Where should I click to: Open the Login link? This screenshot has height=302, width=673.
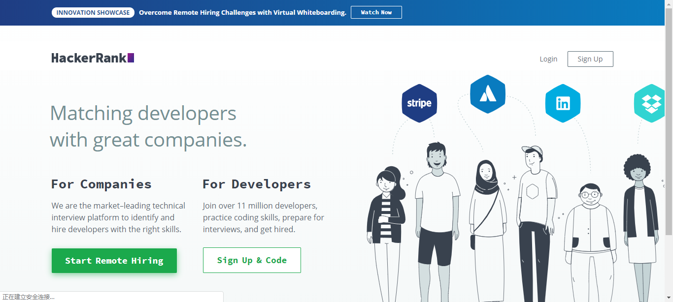[x=548, y=59]
